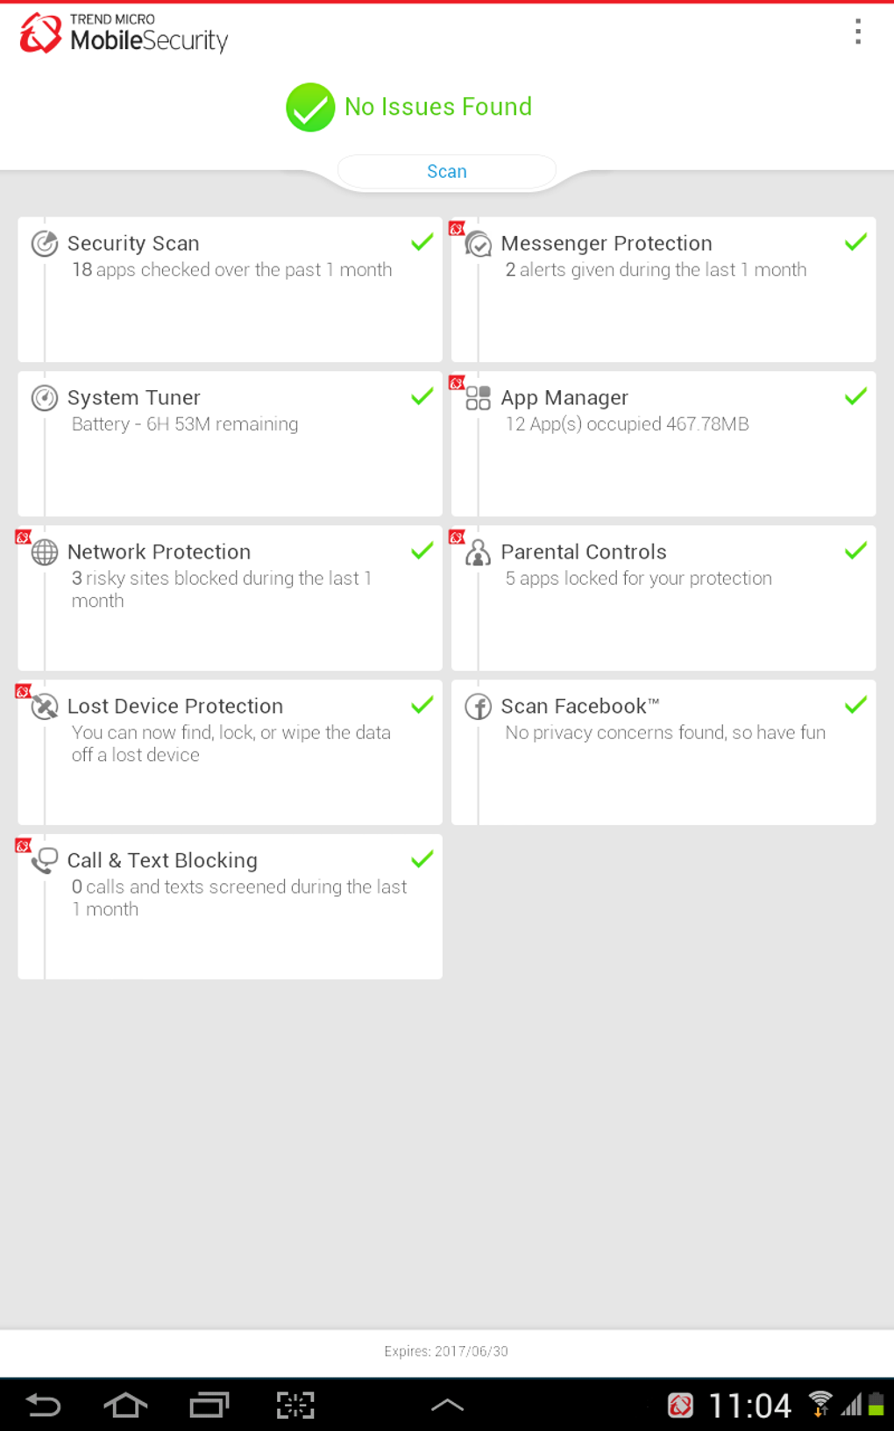Screen dimensions: 894x1431
Task: Click the App Manager green checkmark
Action: 855,396
